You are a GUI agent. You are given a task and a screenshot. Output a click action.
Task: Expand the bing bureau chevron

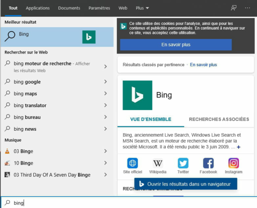(x=105, y=117)
